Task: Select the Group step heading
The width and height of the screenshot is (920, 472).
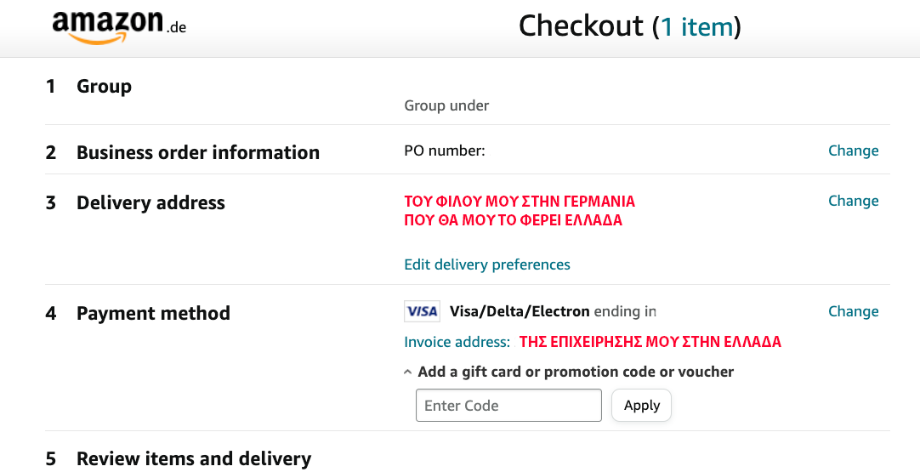Action: pyautogui.click(x=104, y=86)
